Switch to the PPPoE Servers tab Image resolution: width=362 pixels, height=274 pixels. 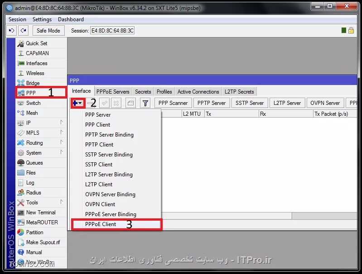pos(113,92)
